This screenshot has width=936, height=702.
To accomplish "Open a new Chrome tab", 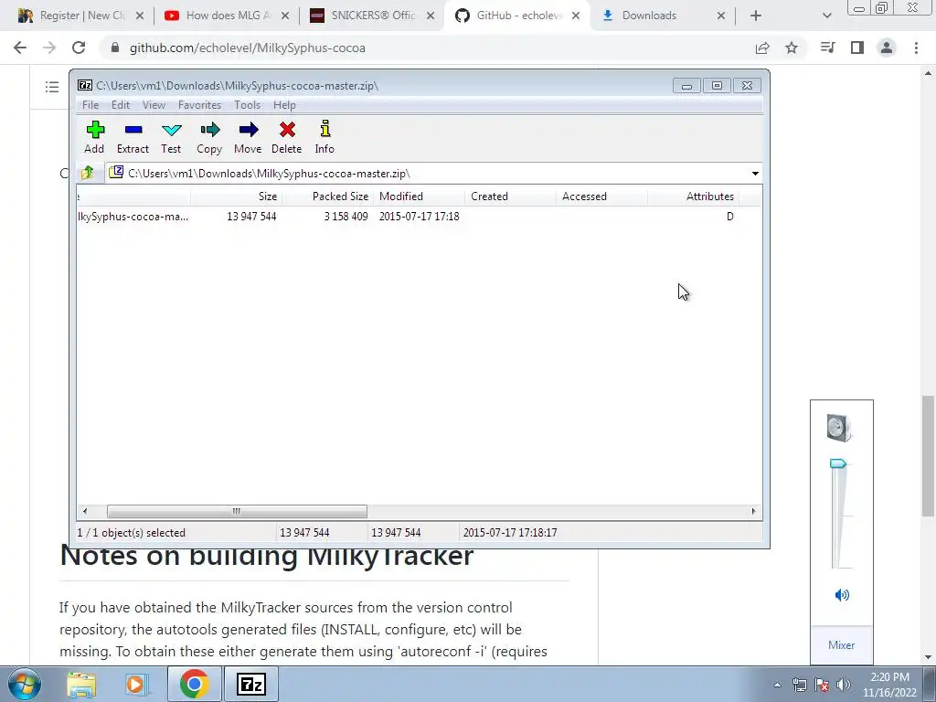I will click(756, 16).
